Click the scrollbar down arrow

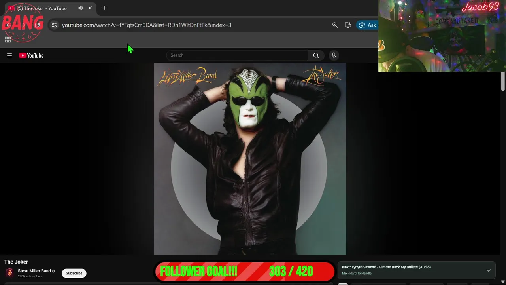coord(503,282)
